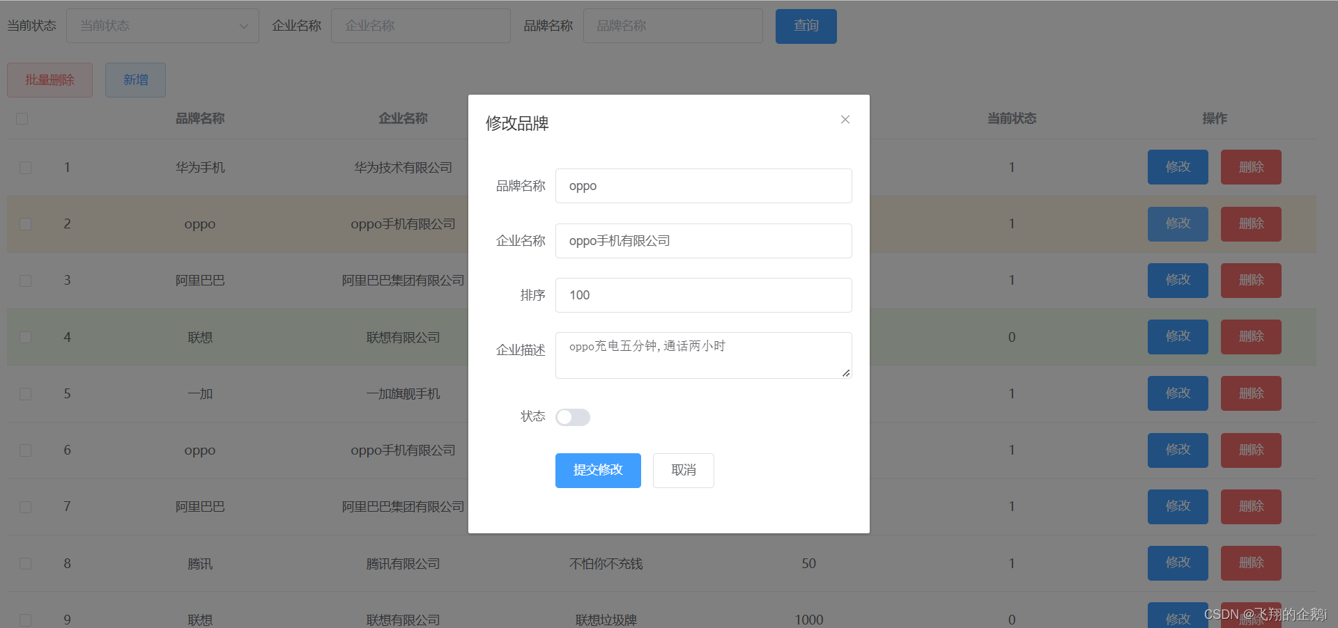
Task: Click 一加旗舰手机 cell in row 5
Action: coord(403,394)
